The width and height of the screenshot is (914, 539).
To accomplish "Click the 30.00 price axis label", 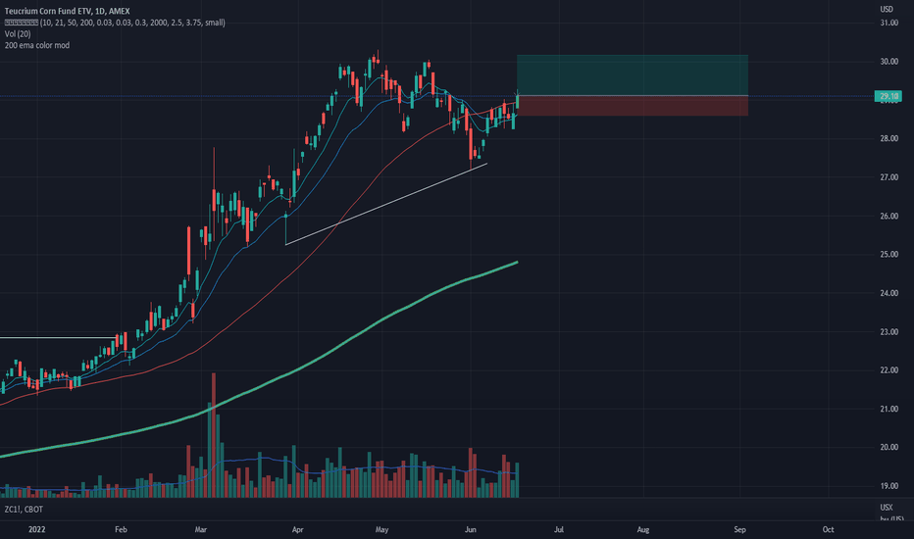I will point(889,62).
